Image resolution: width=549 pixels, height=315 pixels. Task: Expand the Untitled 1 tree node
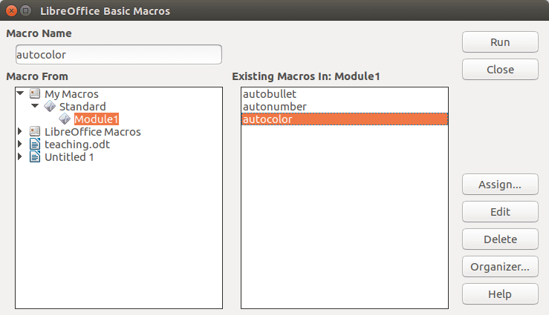click(x=20, y=157)
